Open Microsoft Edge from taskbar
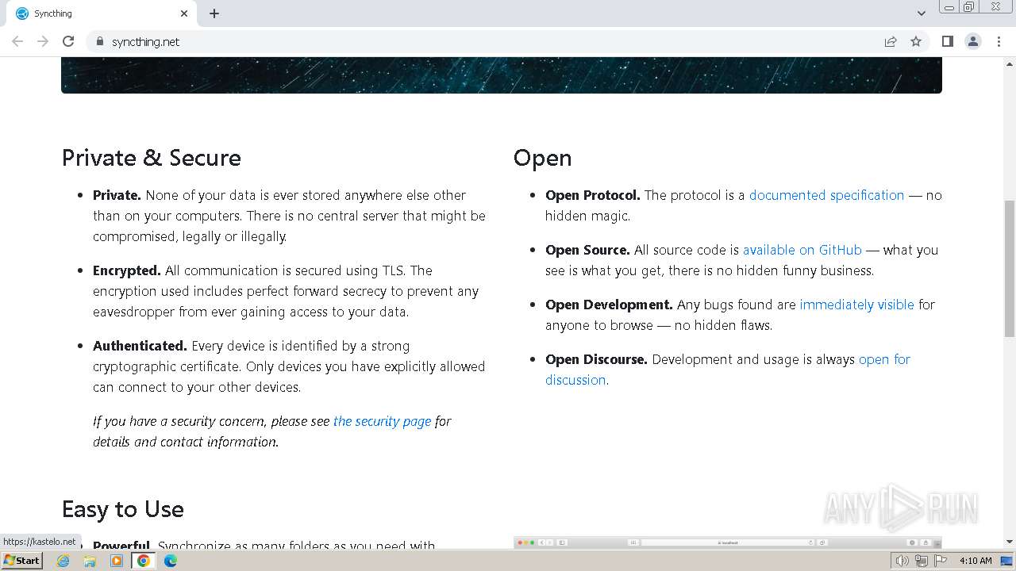 coord(171,561)
